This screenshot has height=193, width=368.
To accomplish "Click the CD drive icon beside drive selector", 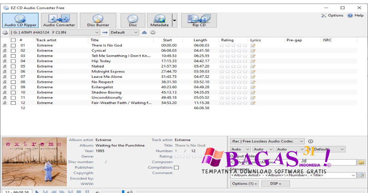I will point(5,32).
